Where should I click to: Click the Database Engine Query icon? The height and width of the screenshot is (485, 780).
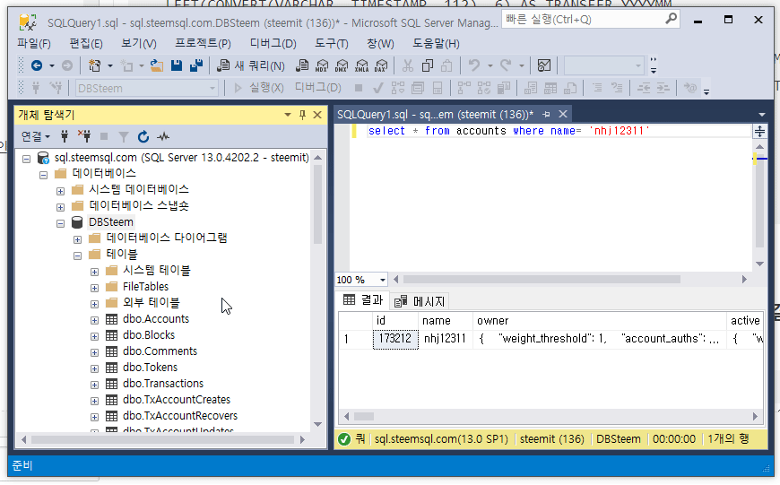pos(302,65)
